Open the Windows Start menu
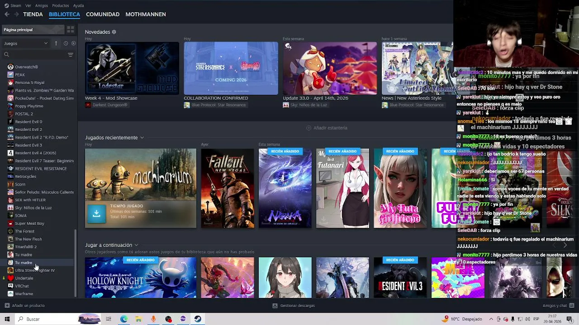This screenshot has height=325, width=579. [x=7, y=319]
